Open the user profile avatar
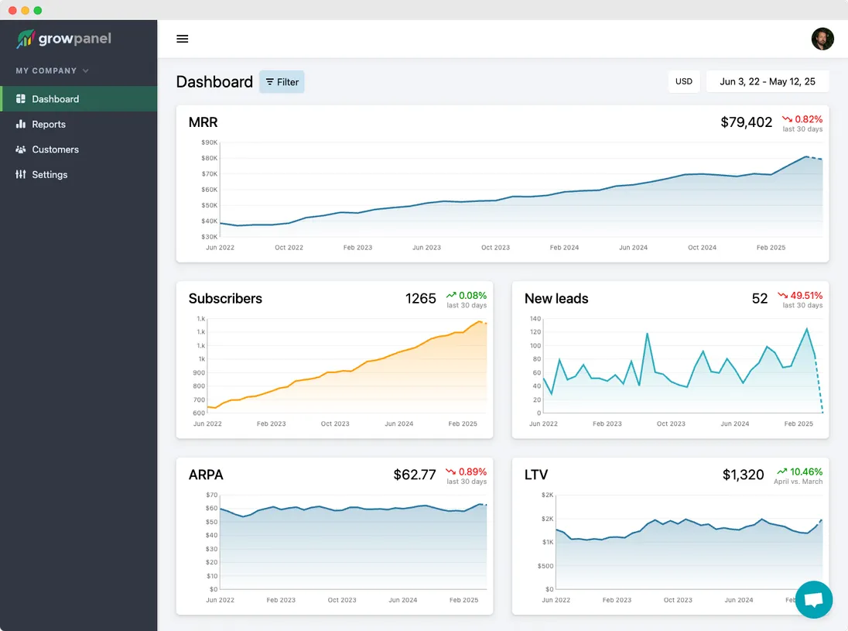Image resolution: width=848 pixels, height=631 pixels. point(822,39)
